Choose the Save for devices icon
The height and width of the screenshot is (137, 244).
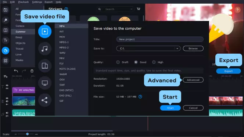[x=45, y=66]
